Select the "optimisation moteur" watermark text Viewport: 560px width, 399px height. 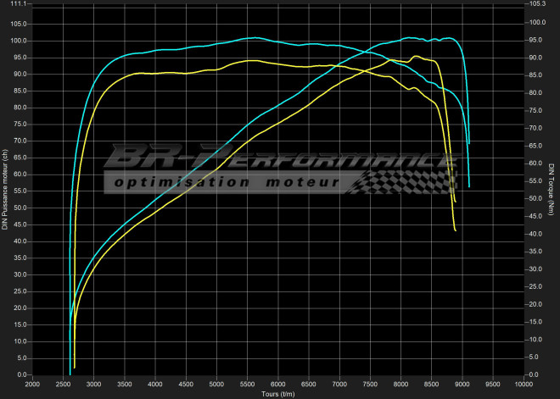coord(227,183)
